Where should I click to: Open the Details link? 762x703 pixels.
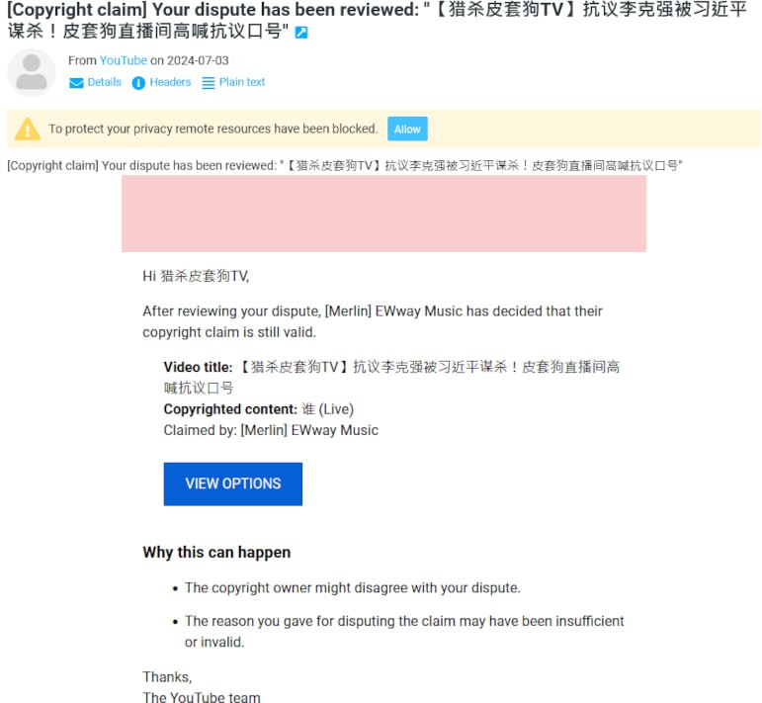pyautogui.click(x=105, y=82)
